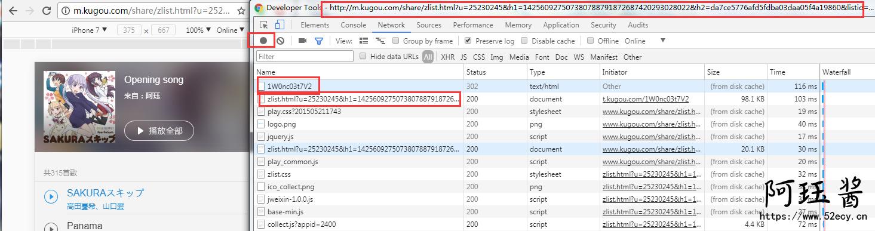This screenshot has height=231, width=875.
Task: Click the file icon of zlist.css row
Action: [261, 174]
